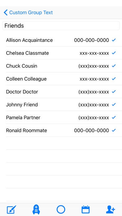The width and height of the screenshot is (122, 216).
Task: Edit the Friends group name field
Action: pyautogui.click(x=61, y=26)
